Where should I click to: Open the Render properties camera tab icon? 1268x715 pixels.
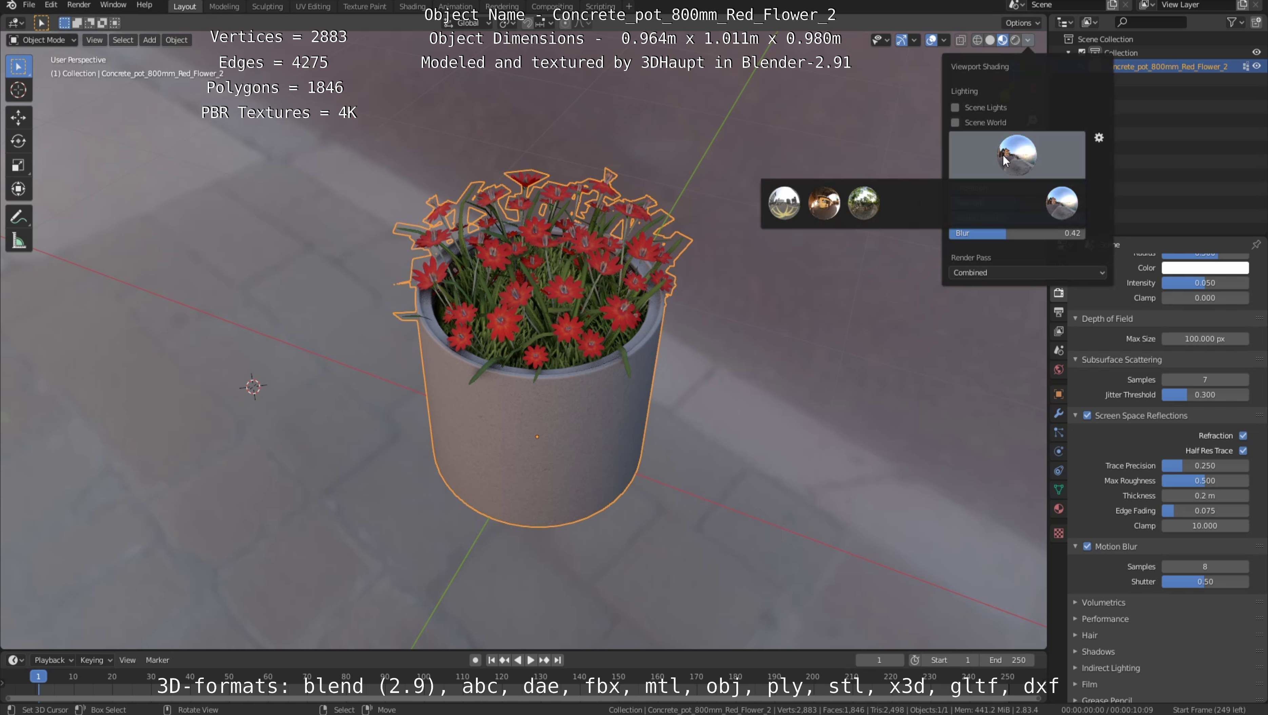pos(1058,293)
